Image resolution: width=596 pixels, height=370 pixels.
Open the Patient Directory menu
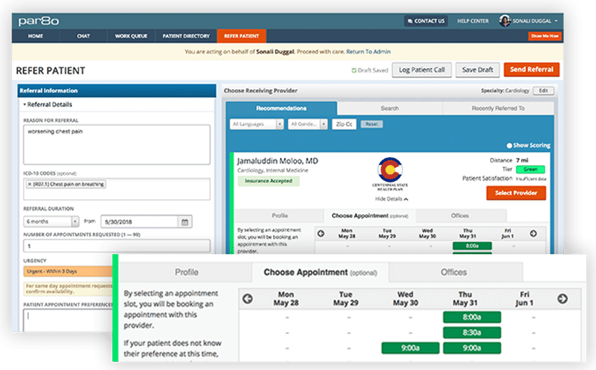[x=186, y=36]
